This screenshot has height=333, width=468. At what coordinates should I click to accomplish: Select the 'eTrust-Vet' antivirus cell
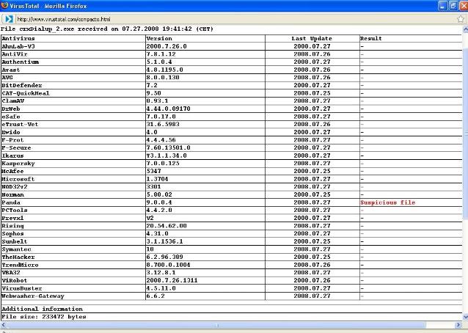click(73, 124)
